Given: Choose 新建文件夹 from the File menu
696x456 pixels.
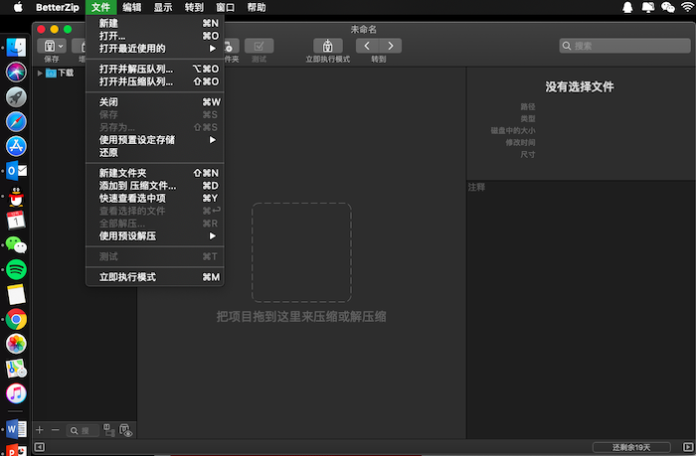Looking at the screenshot, I should (122, 173).
